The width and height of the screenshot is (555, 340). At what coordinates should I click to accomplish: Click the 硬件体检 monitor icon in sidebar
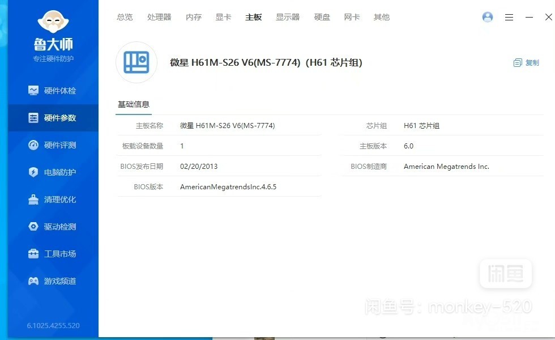[33, 91]
